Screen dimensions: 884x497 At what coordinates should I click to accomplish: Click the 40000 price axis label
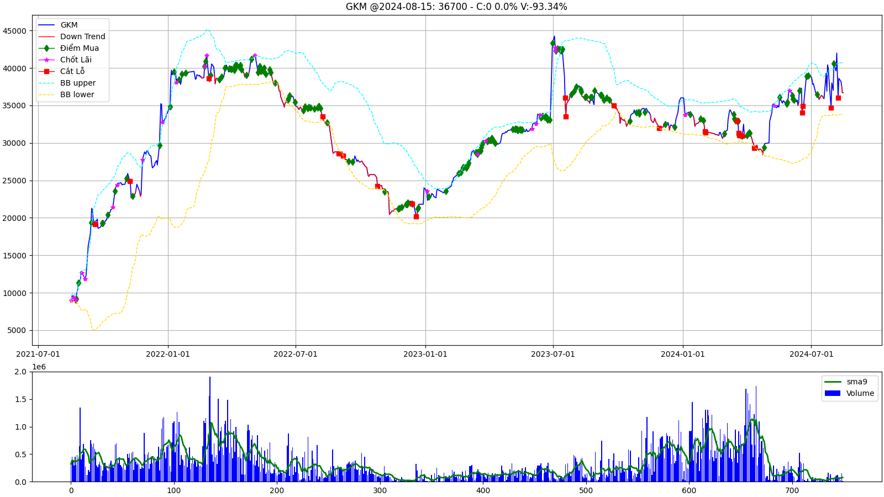14,68
